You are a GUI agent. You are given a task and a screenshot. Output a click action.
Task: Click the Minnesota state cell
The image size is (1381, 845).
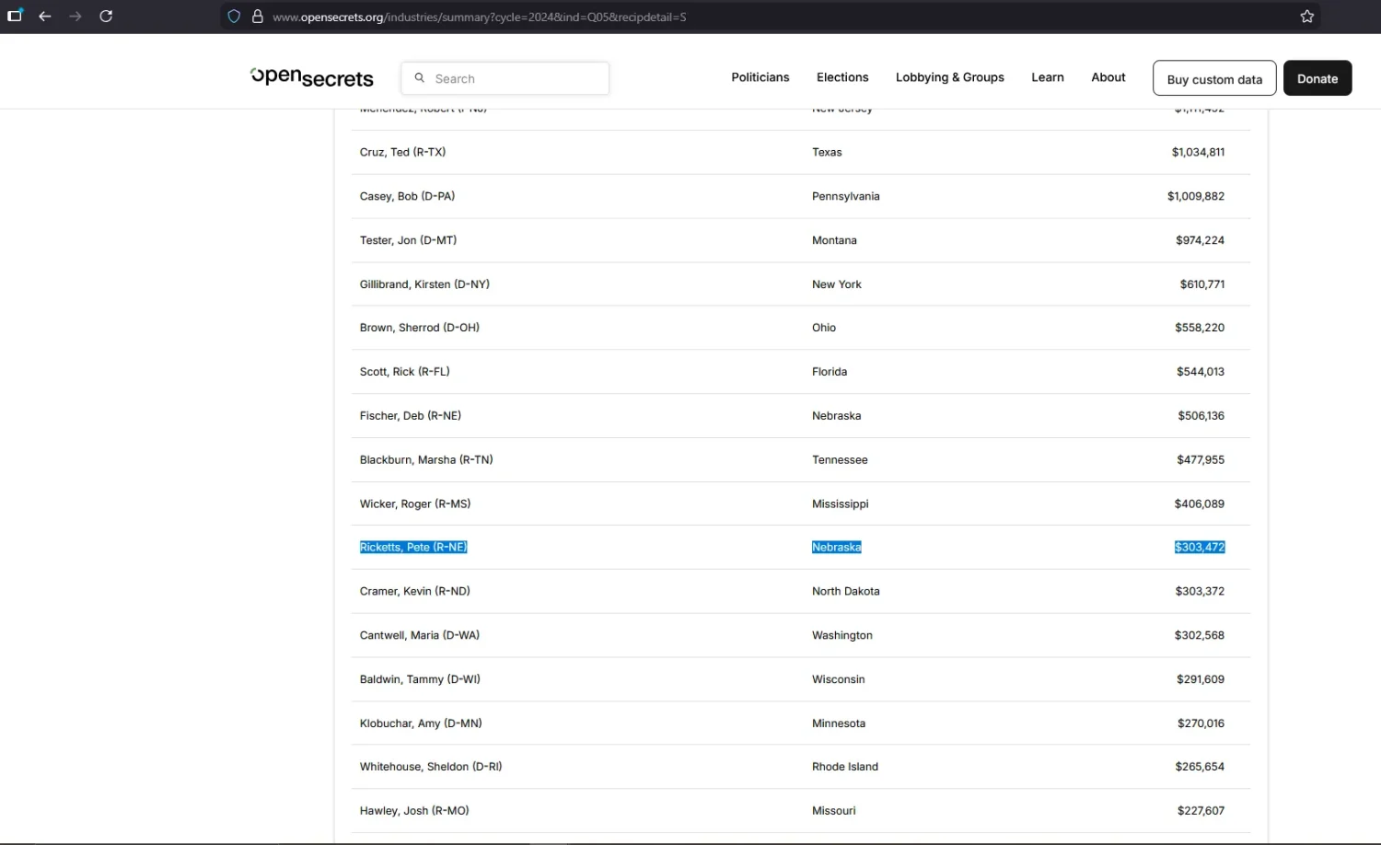tap(839, 724)
